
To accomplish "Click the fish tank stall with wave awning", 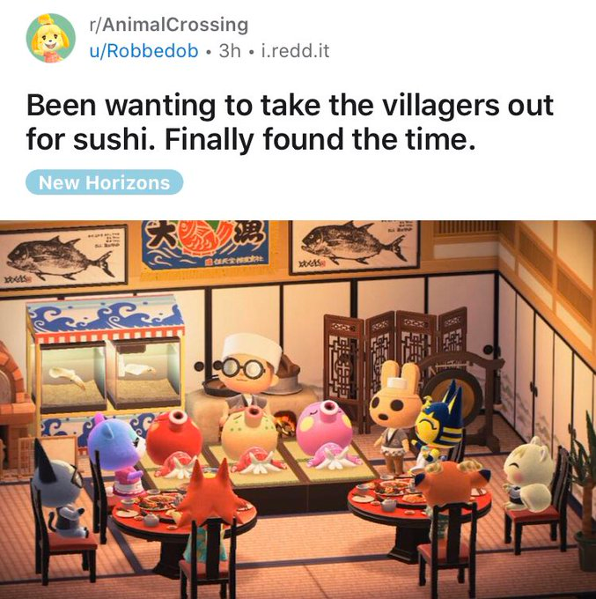I will click(106, 366).
